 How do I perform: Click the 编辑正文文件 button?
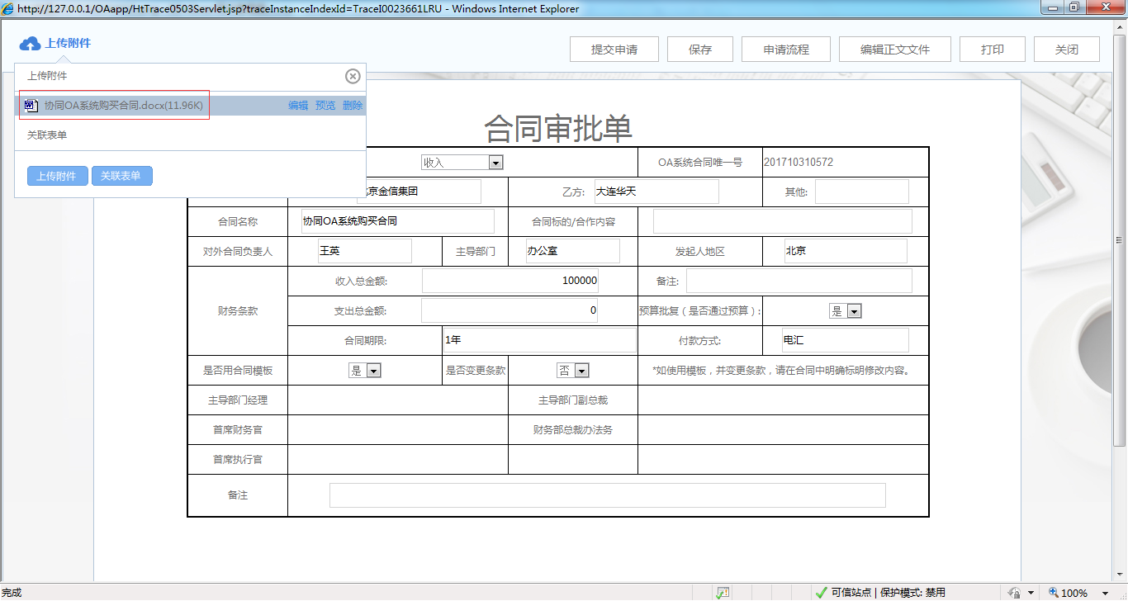895,49
